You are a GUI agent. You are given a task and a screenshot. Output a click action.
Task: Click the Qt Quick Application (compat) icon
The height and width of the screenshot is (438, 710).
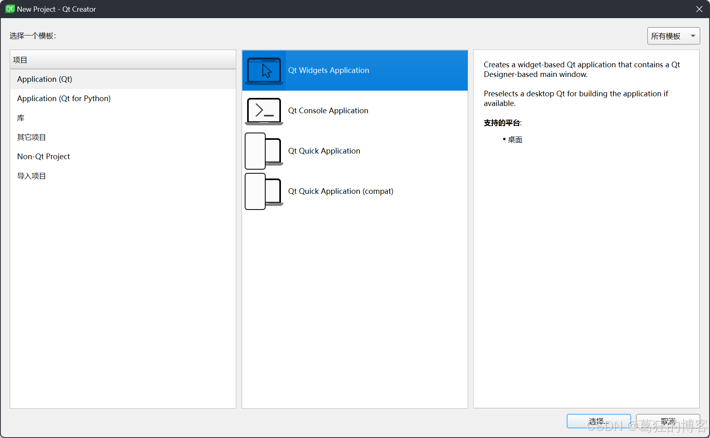tap(264, 191)
